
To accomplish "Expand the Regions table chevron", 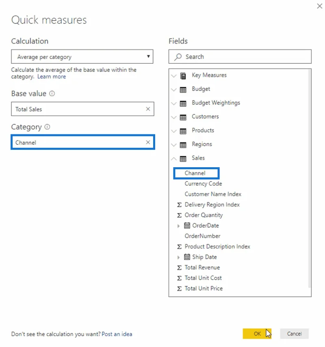I will click(x=174, y=145).
